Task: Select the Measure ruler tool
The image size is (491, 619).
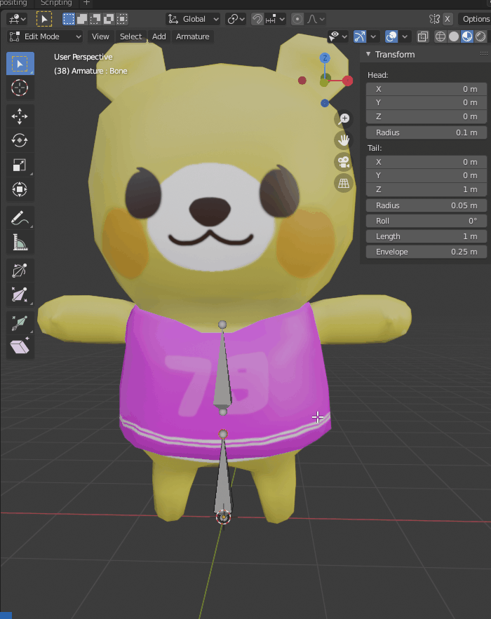Action: coord(20,242)
